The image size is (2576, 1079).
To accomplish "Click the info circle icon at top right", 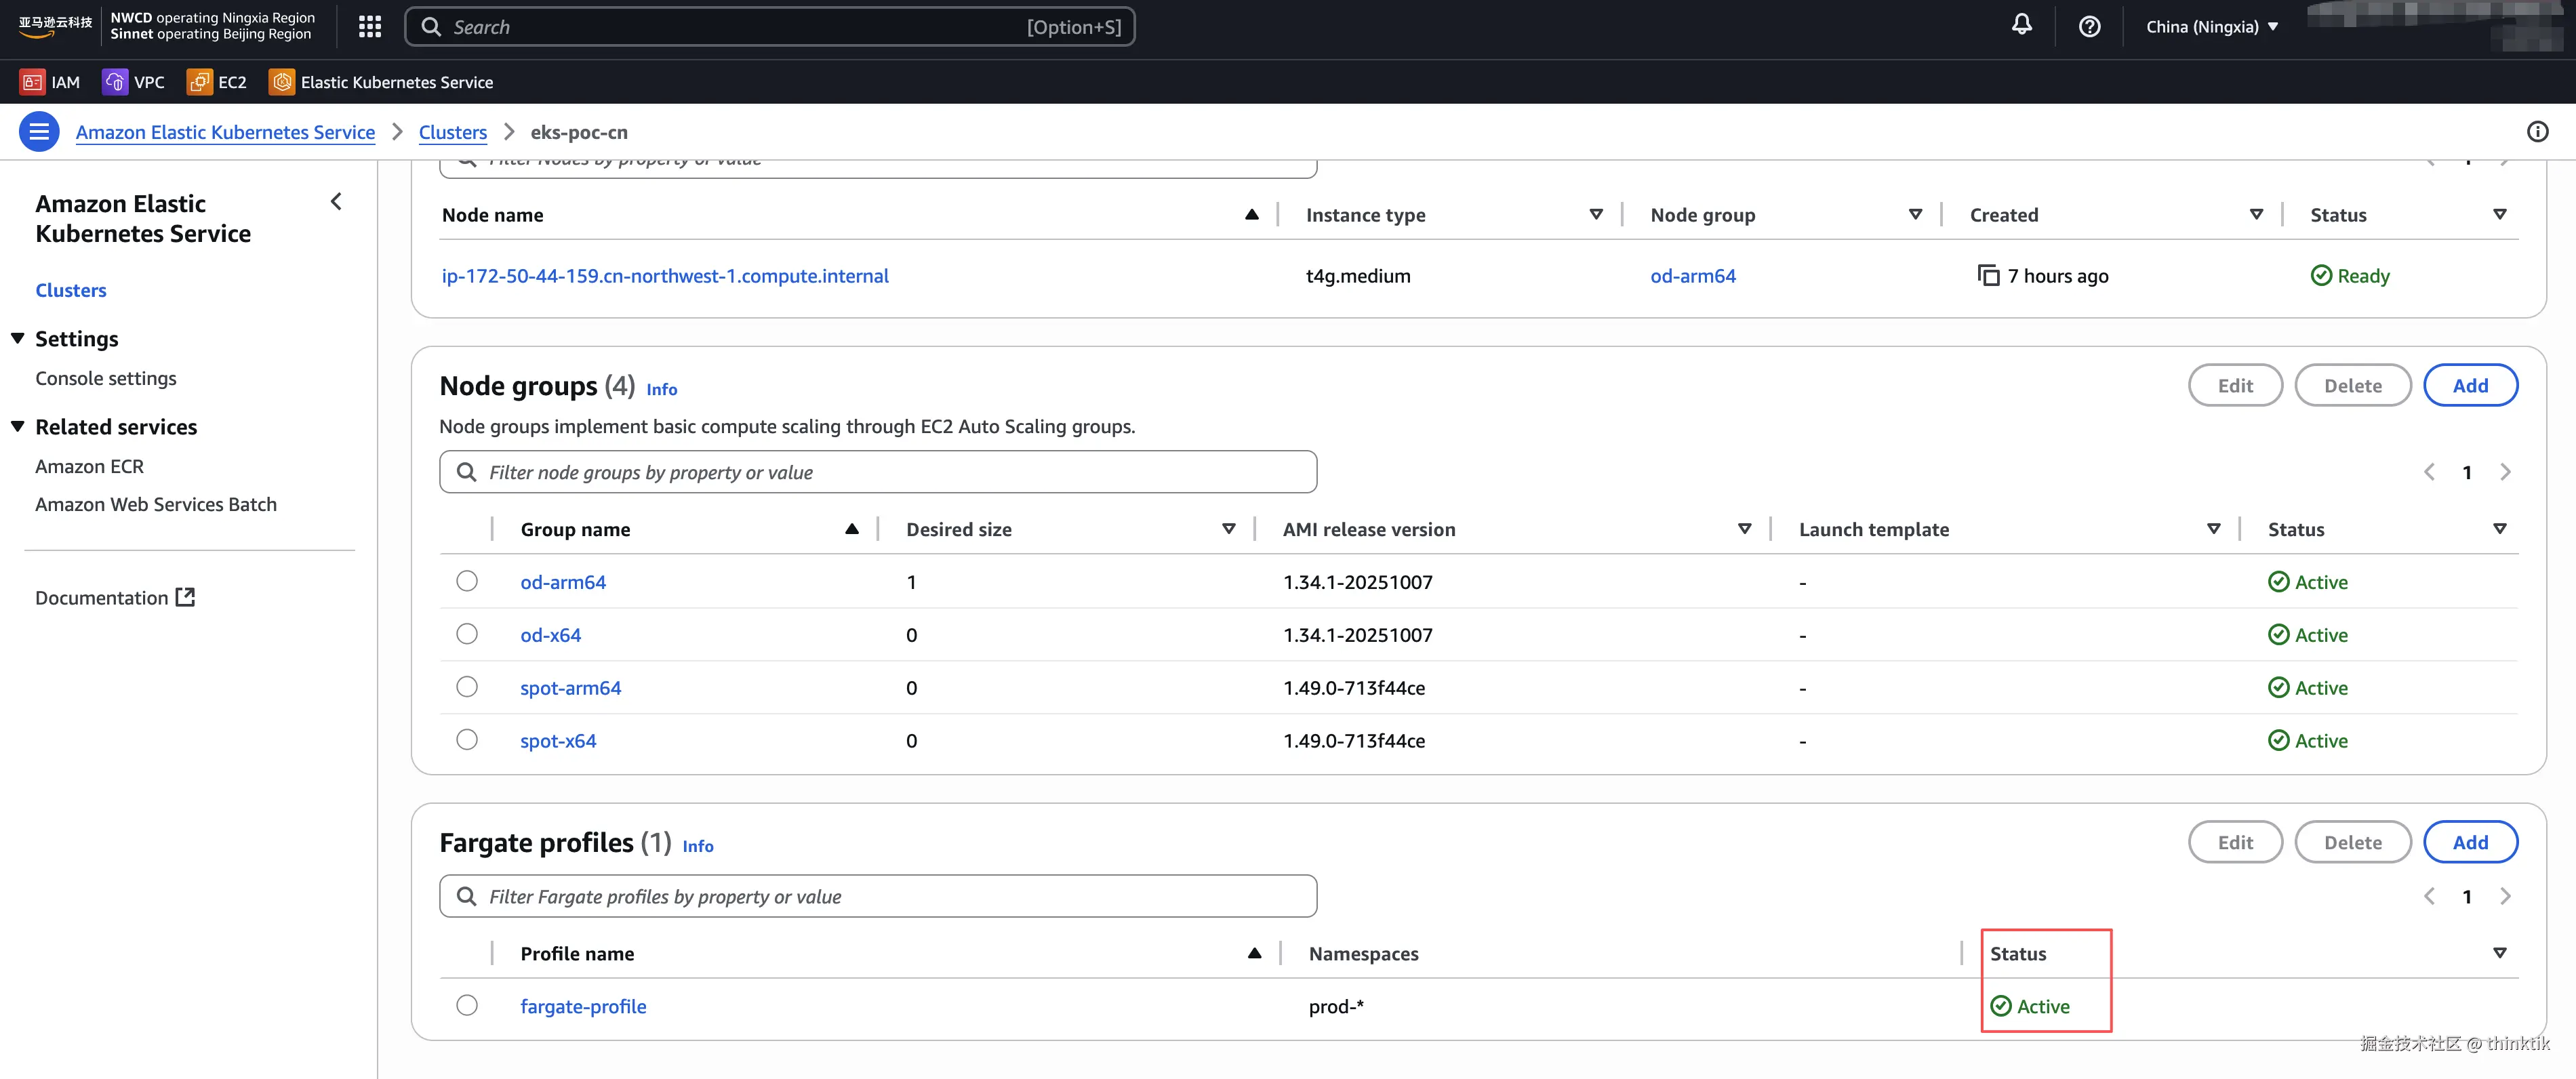I will 2537,131.
